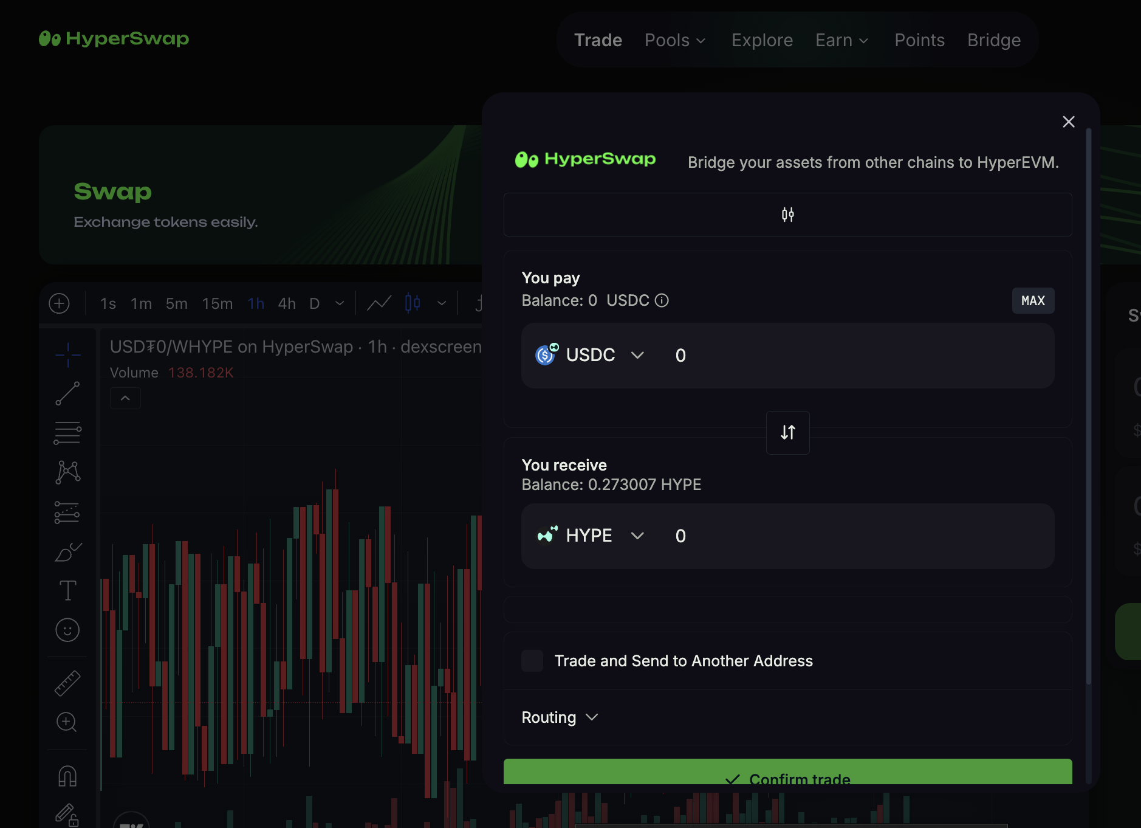
Task: Show USDC balance info tooltip icon
Action: 662,300
